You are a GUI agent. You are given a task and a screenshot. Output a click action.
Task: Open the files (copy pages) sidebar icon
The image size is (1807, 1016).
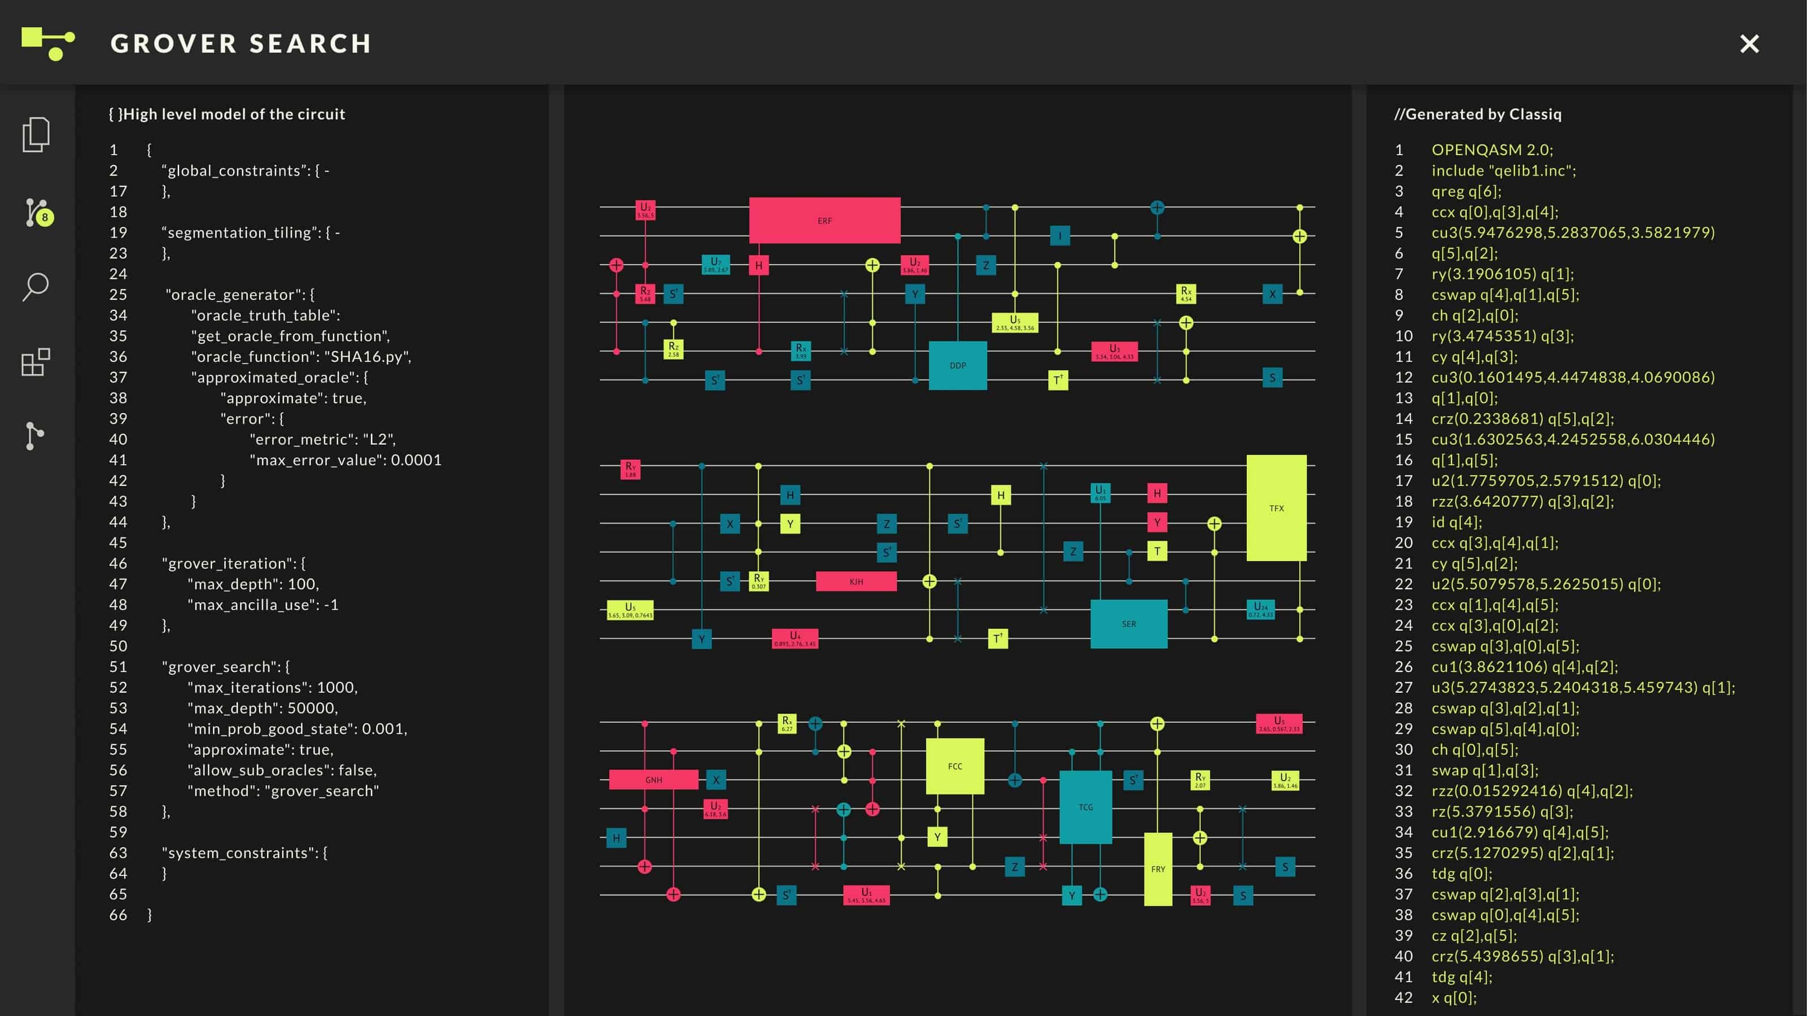coord(36,135)
